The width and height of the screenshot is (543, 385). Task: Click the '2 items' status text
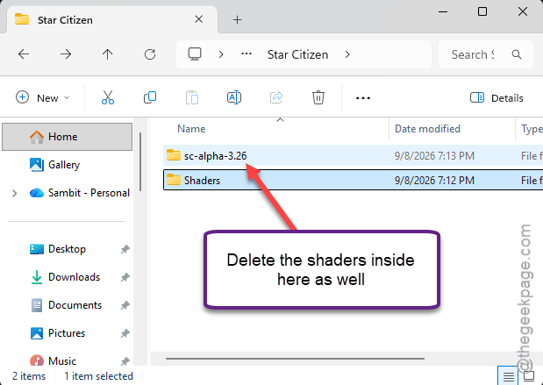(29, 376)
